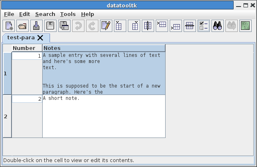
Task: Click the pencil Edit Cell icon
Action: (106, 26)
